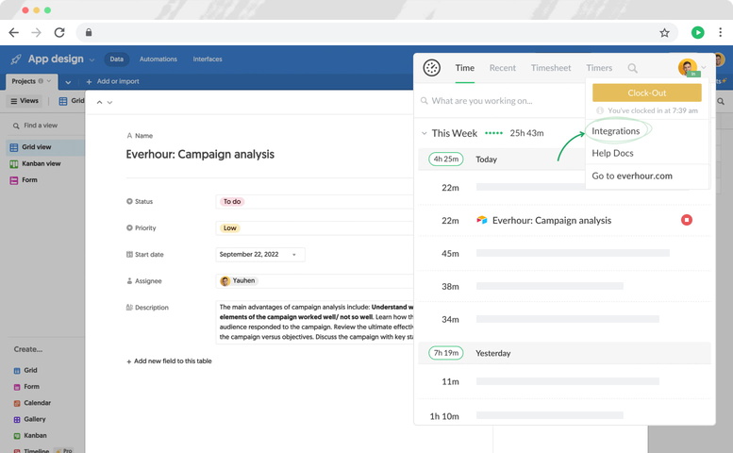Select the Timers tab in Everhour
This screenshot has height=453, width=733.
pyautogui.click(x=599, y=68)
